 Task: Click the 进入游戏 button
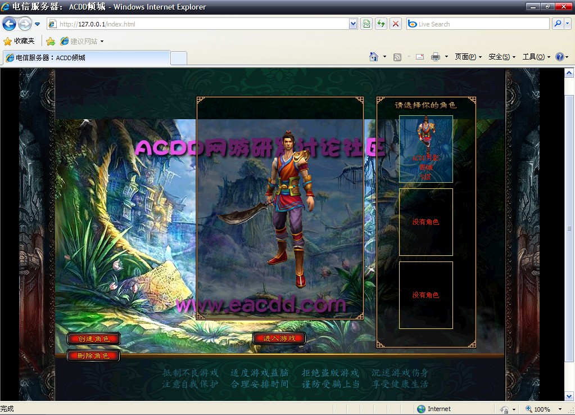279,338
